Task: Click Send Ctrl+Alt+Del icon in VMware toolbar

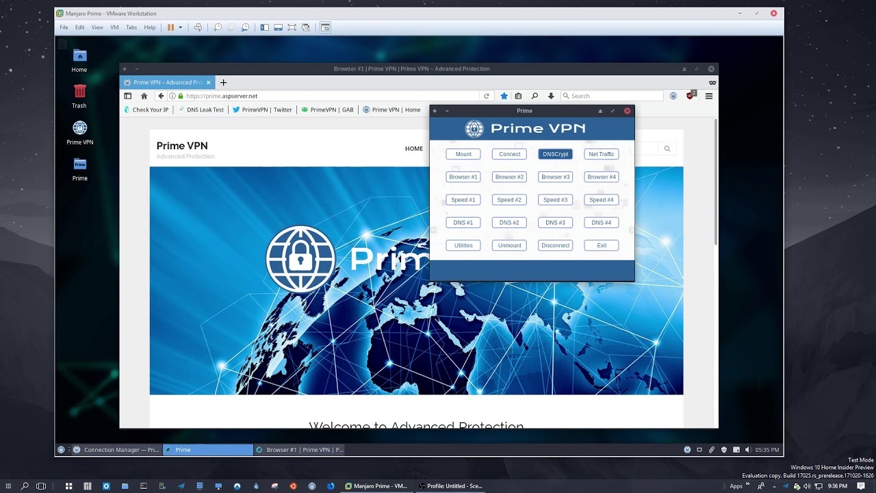Action: (198, 27)
